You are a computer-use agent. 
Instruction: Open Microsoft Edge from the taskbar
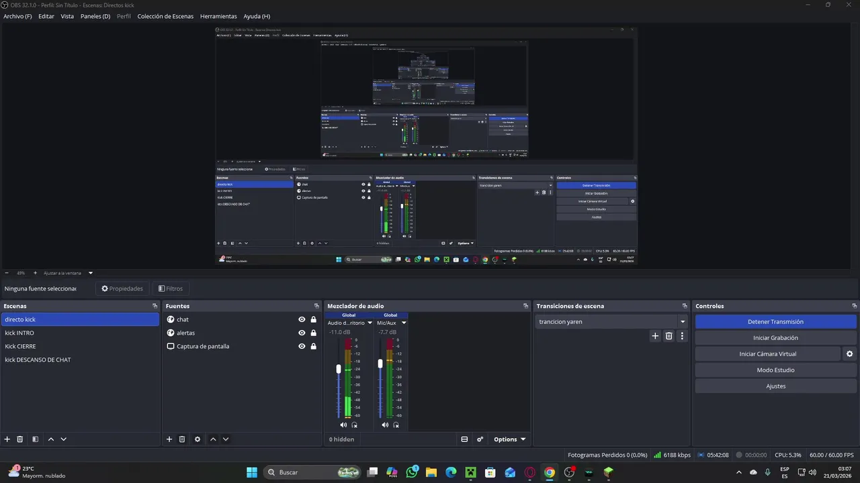451,472
